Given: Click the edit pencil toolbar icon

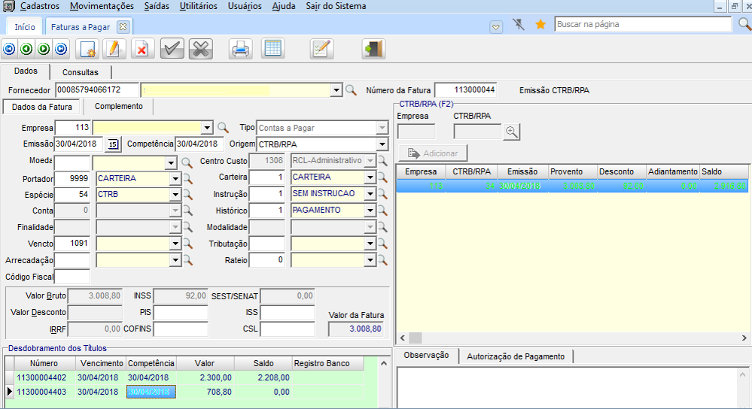Looking at the screenshot, I should [113, 50].
